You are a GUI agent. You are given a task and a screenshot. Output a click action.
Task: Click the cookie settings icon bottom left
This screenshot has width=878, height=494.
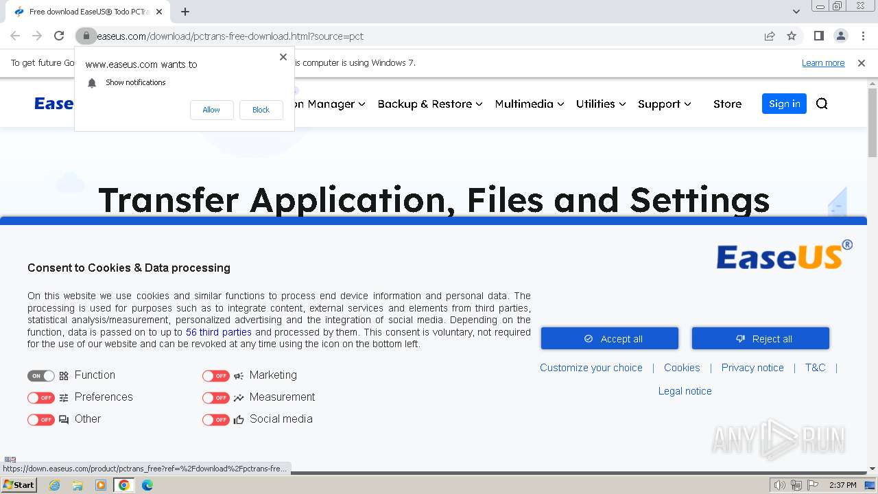[x=10, y=460]
